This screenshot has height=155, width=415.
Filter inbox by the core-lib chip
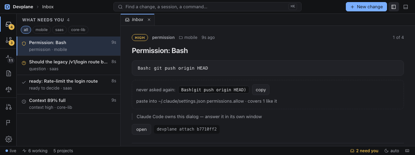tap(78, 30)
